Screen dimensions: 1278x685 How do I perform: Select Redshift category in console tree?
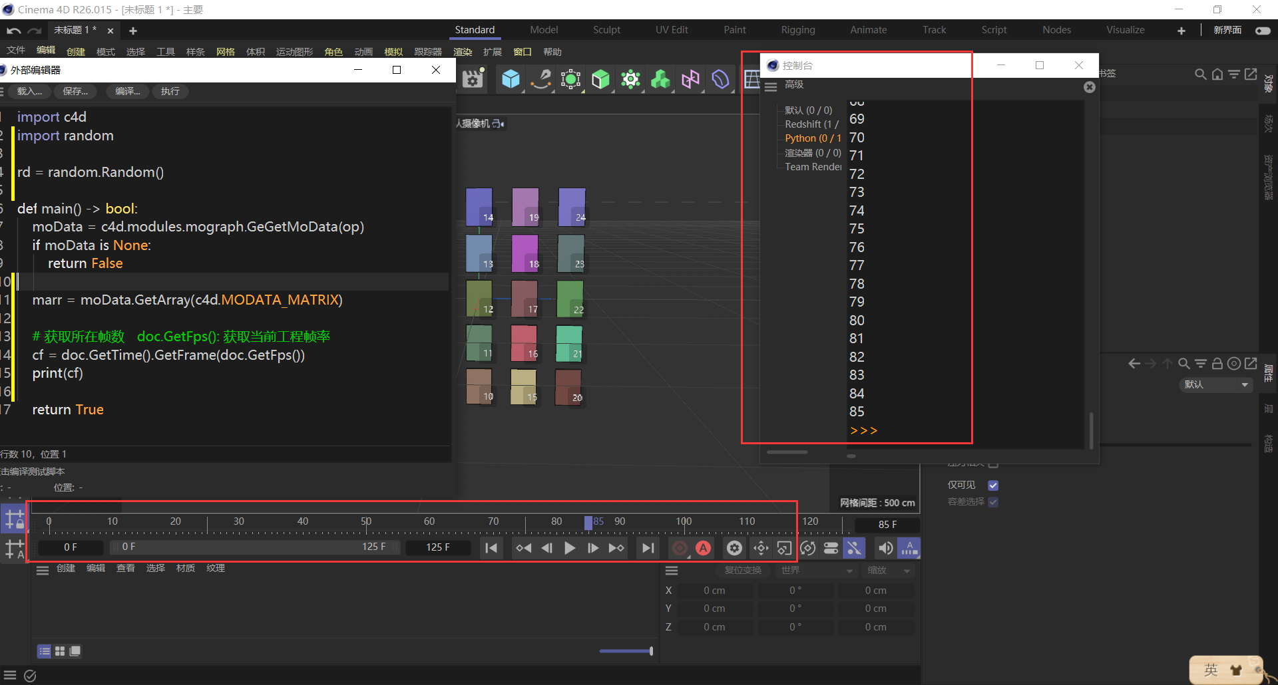coord(811,124)
